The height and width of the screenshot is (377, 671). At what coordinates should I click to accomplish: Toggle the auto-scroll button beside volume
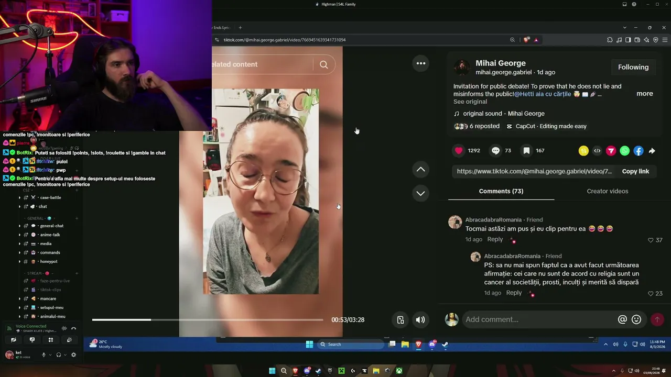click(401, 320)
